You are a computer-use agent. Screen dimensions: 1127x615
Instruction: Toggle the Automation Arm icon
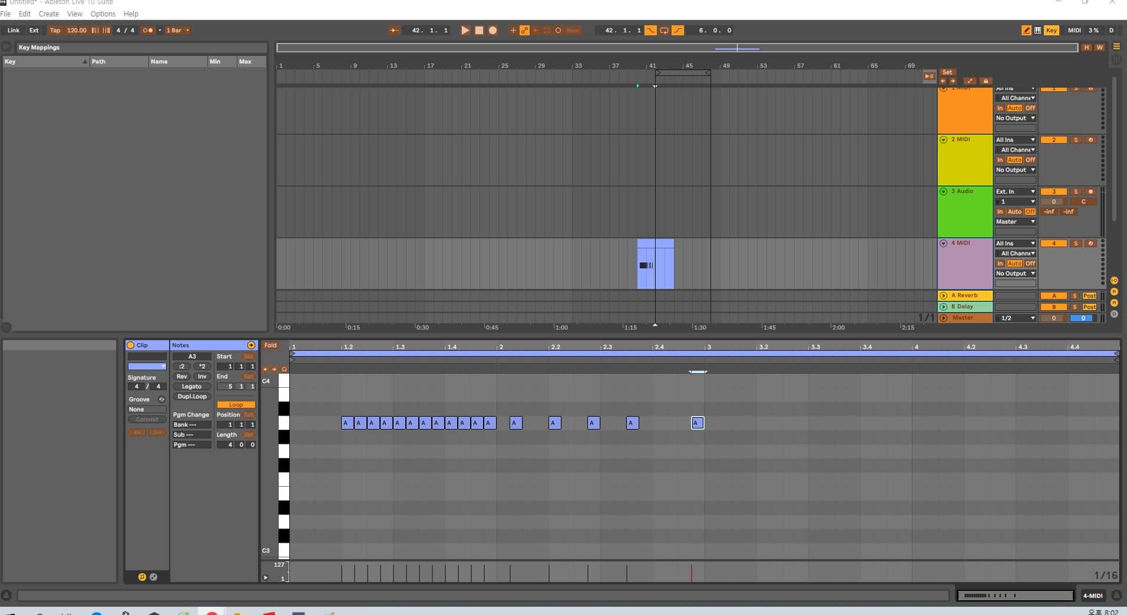524,30
